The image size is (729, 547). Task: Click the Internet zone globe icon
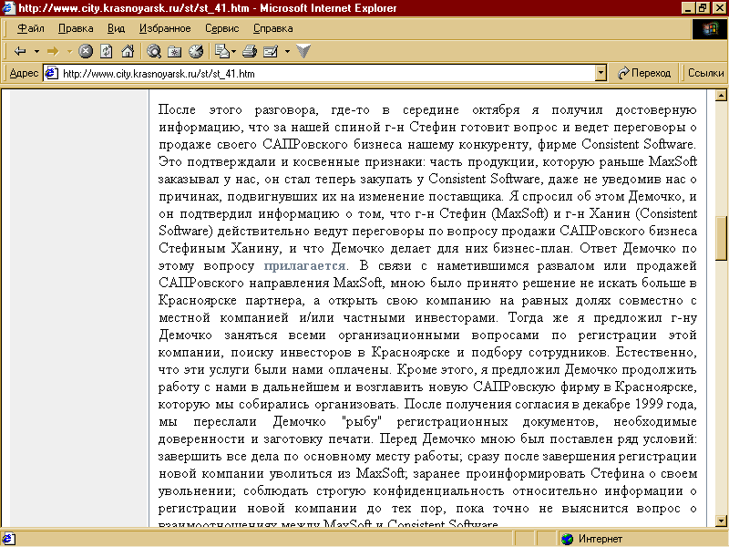(x=567, y=539)
